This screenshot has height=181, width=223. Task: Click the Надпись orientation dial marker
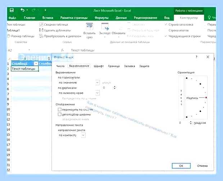pos(206,98)
